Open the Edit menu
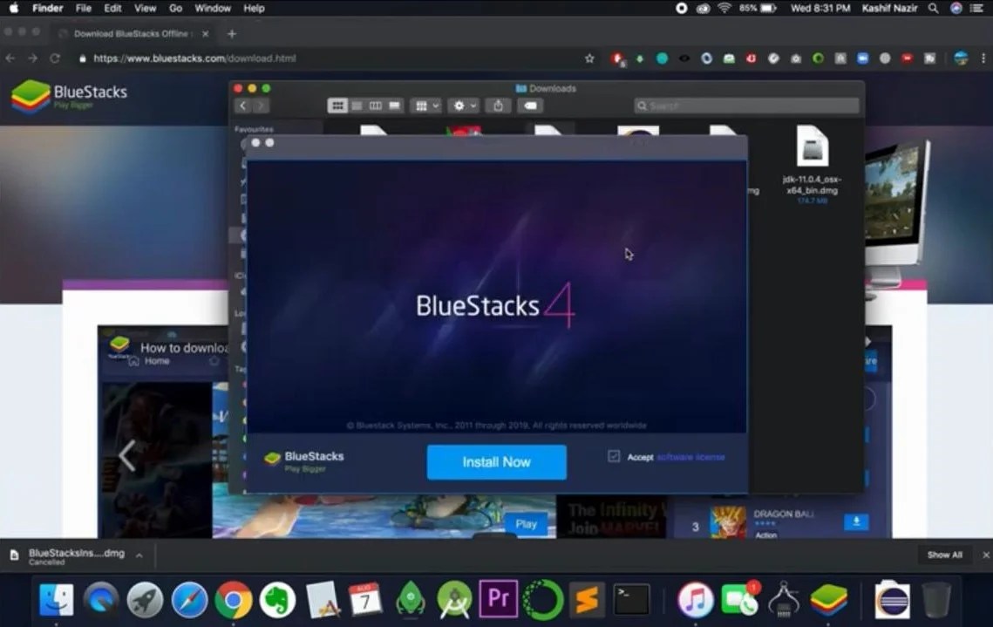Image resolution: width=993 pixels, height=627 pixels. pyautogui.click(x=112, y=8)
